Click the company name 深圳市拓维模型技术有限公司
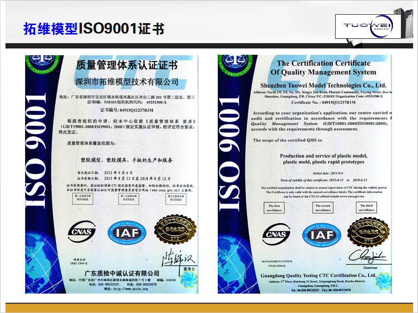 coord(127,82)
